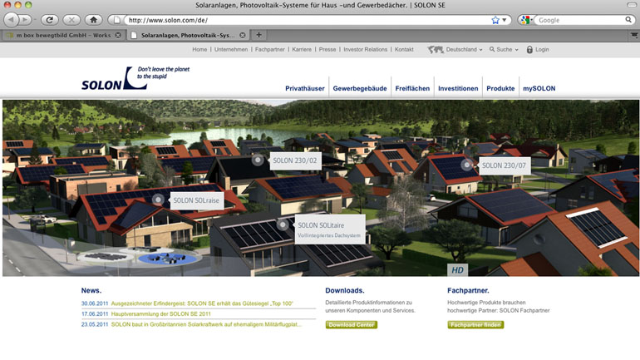Open the tab list button at tab bar end
This screenshot has width=640, height=360.
[634, 36]
